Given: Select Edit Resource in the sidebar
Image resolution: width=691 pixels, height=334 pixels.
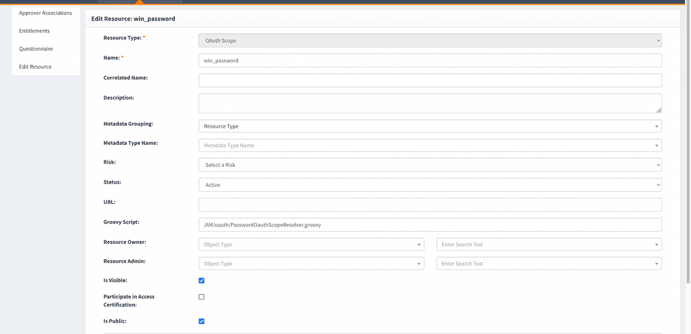Looking at the screenshot, I should pyautogui.click(x=35, y=67).
